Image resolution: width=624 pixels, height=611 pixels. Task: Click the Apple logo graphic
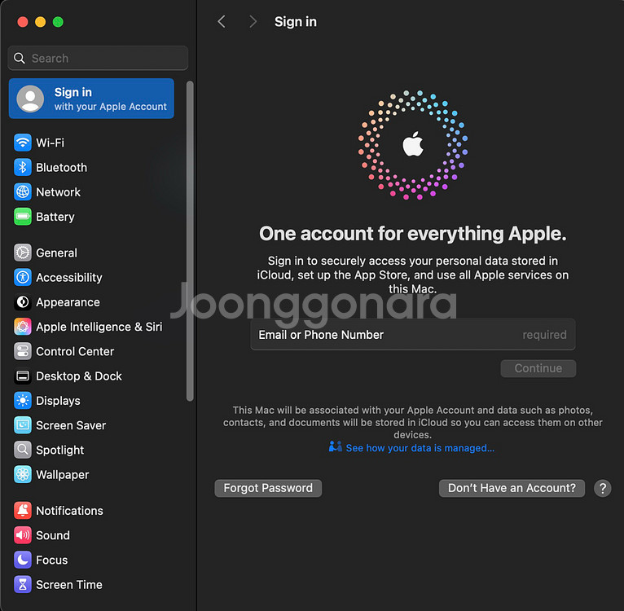click(413, 143)
